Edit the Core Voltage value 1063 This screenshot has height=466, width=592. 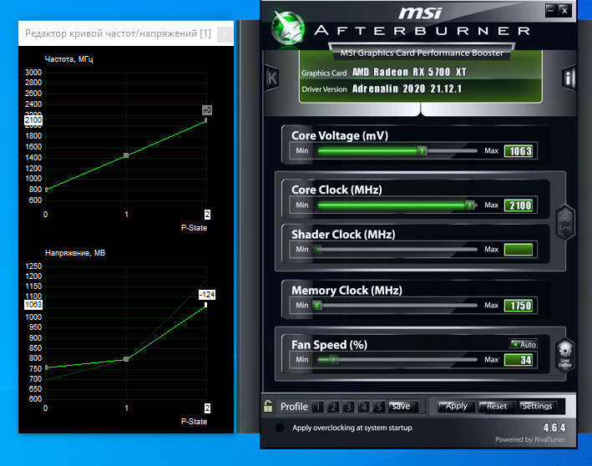point(519,151)
